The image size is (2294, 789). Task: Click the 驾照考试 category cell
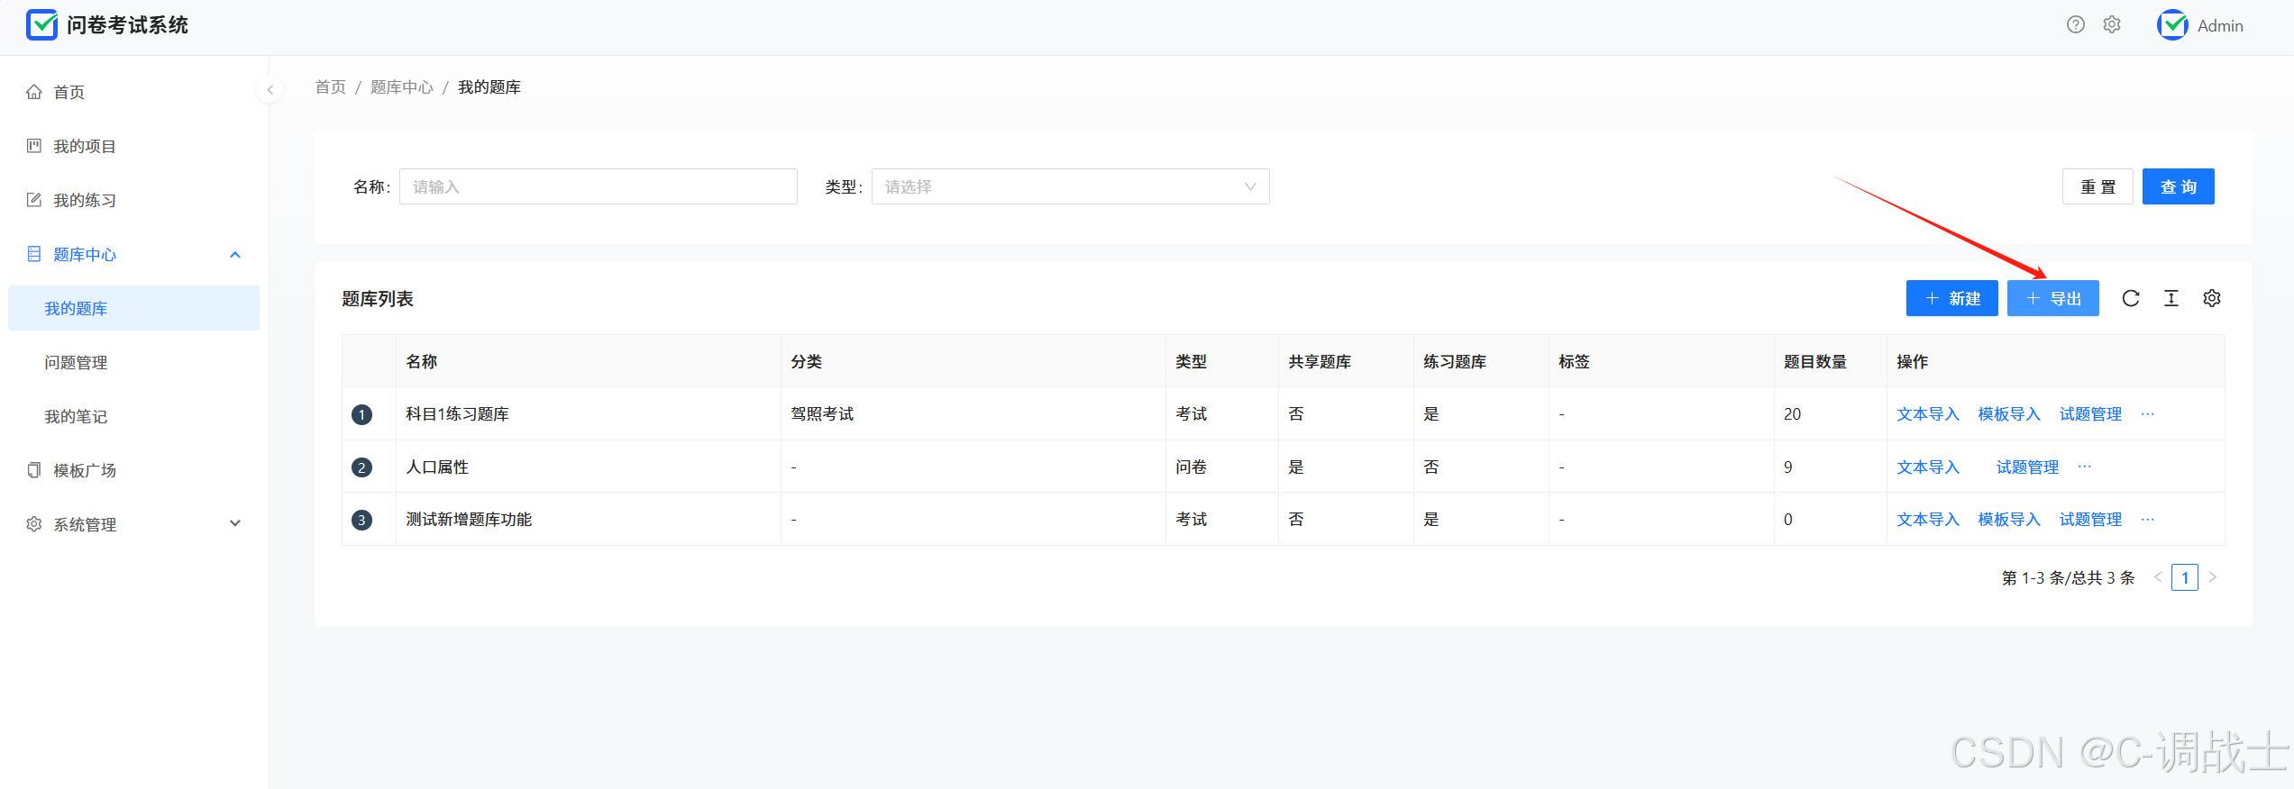pyautogui.click(x=973, y=414)
